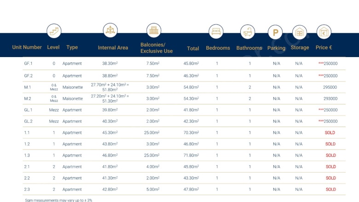The width and height of the screenshot is (359, 202).
Task: Click the Price euro icon
Action: 324,32
